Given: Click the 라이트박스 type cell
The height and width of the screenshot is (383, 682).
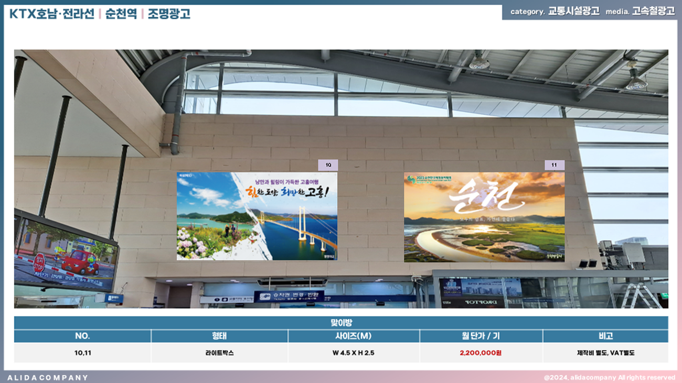Looking at the screenshot, I should 219,353.
